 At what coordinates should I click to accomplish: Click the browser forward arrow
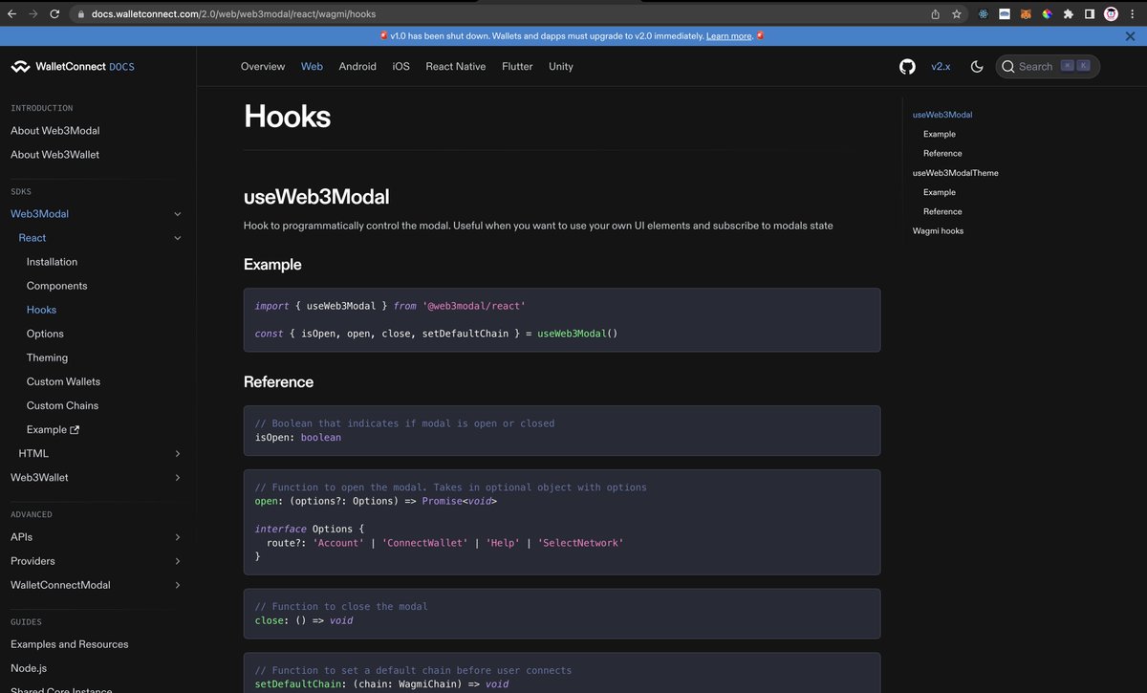[33, 14]
